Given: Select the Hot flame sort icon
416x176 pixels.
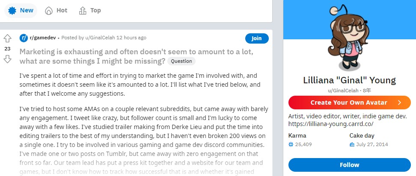Looking at the screenshot, I should (x=48, y=11).
